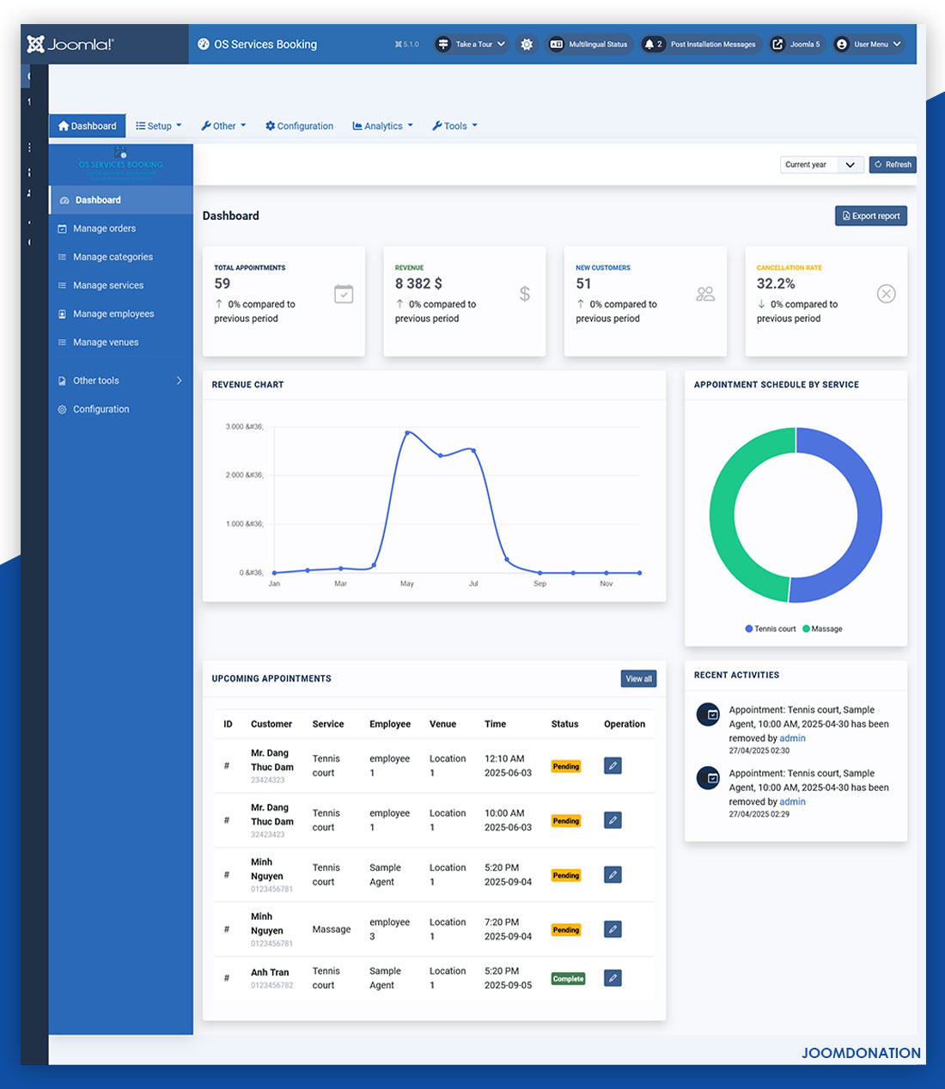945x1089 pixels.
Task: Click the cancellation rate X circle icon
Action: tap(886, 294)
